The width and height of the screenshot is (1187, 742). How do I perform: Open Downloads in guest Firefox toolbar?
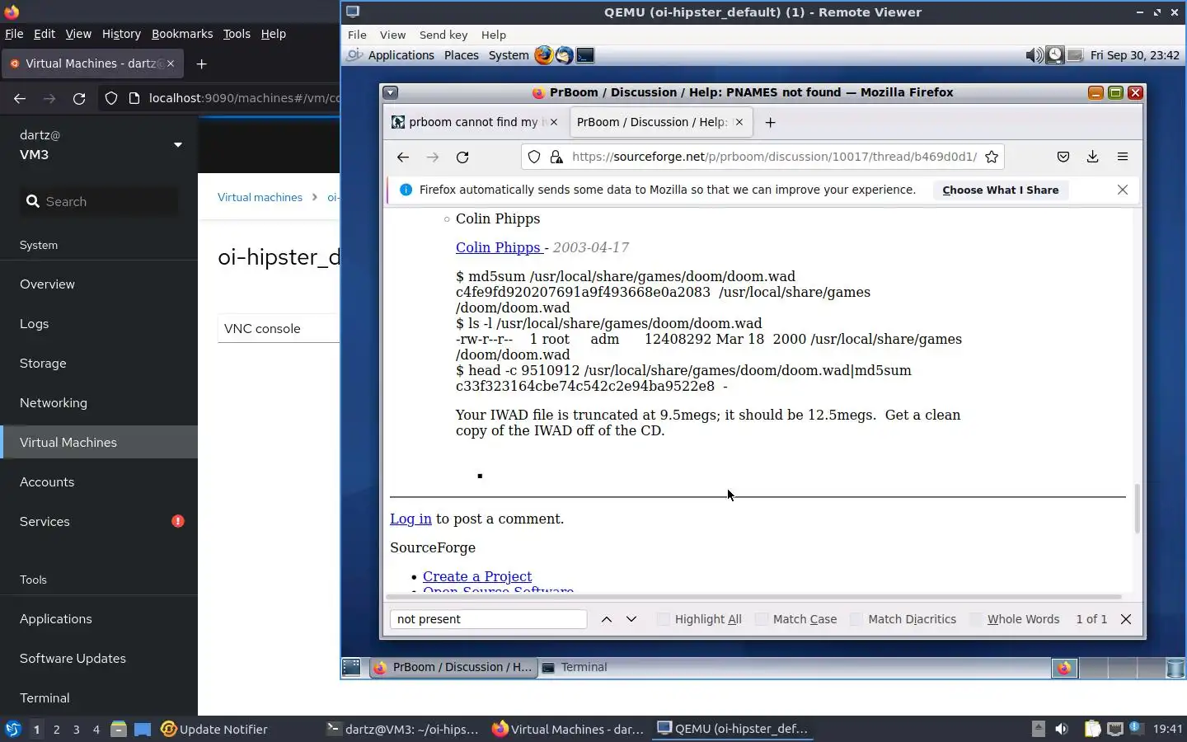point(1092,157)
